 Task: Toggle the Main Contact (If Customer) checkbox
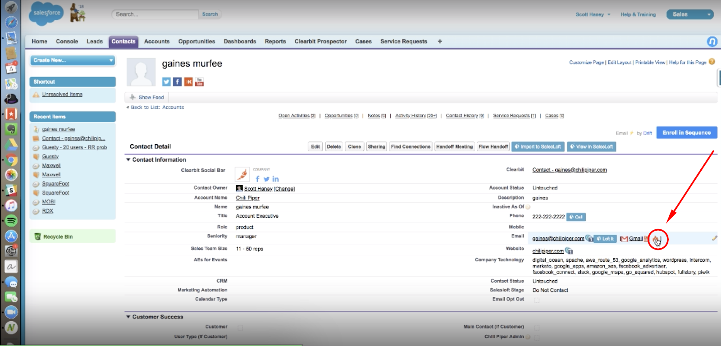click(537, 327)
